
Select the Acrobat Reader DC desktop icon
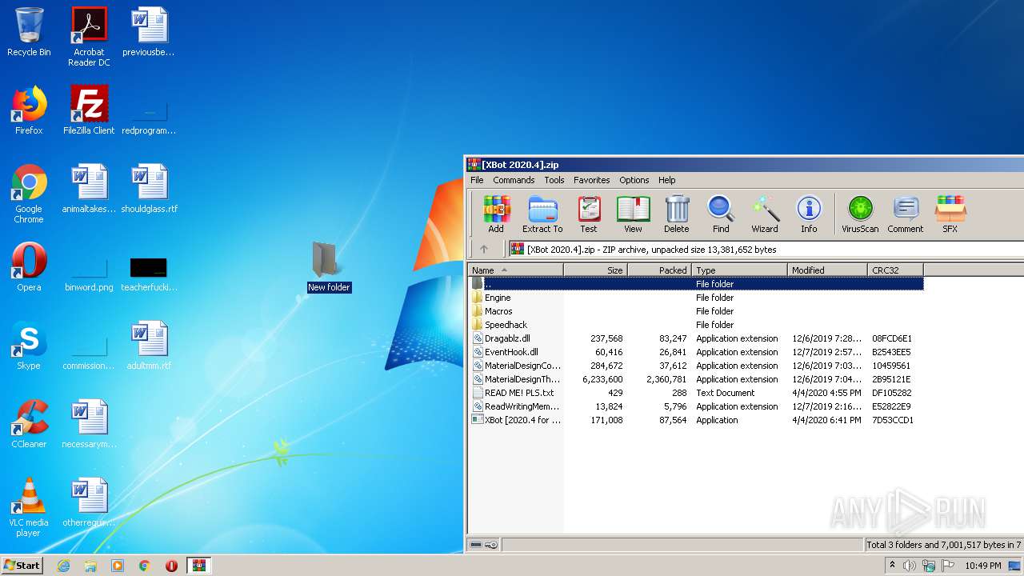coord(89,37)
